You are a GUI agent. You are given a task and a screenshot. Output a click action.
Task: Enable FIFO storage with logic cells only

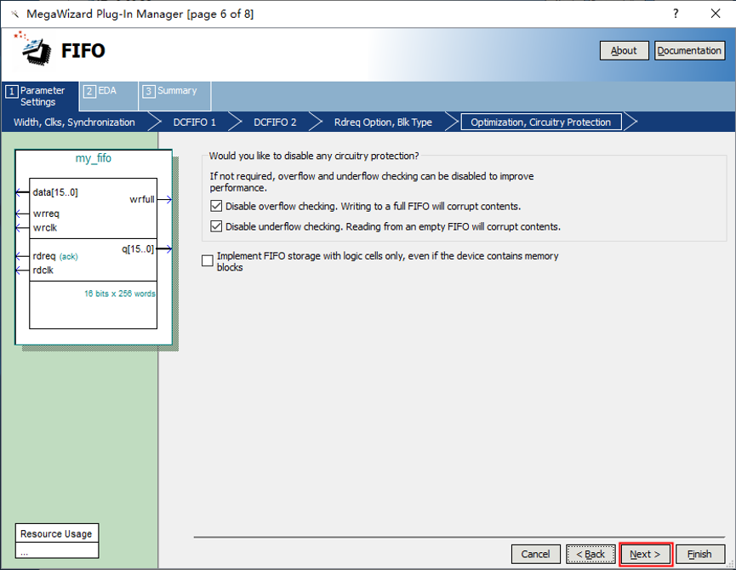tap(208, 261)
